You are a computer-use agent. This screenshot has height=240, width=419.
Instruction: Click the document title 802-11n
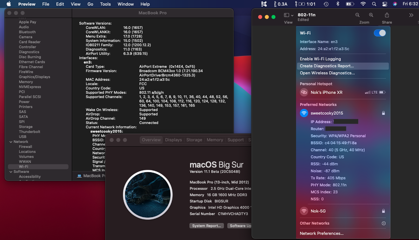coord(306,15)
